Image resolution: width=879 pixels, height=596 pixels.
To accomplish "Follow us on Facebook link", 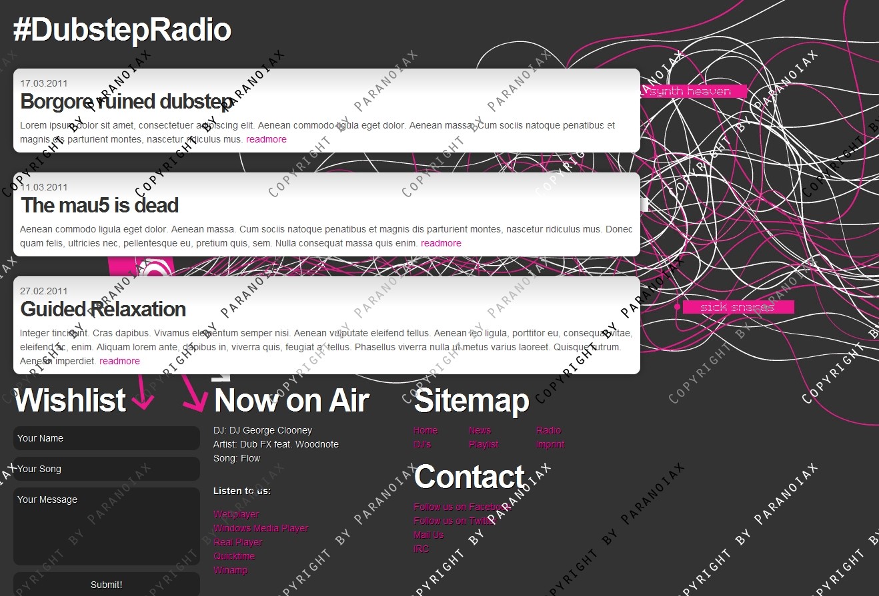I will coord(462,507).
